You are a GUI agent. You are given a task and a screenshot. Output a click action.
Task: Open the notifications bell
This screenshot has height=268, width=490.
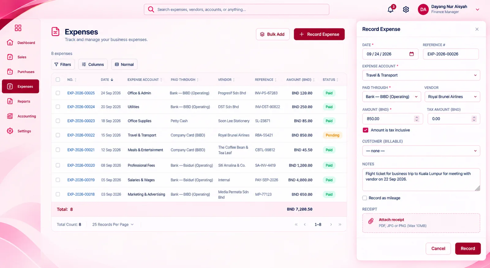(390, 10)
